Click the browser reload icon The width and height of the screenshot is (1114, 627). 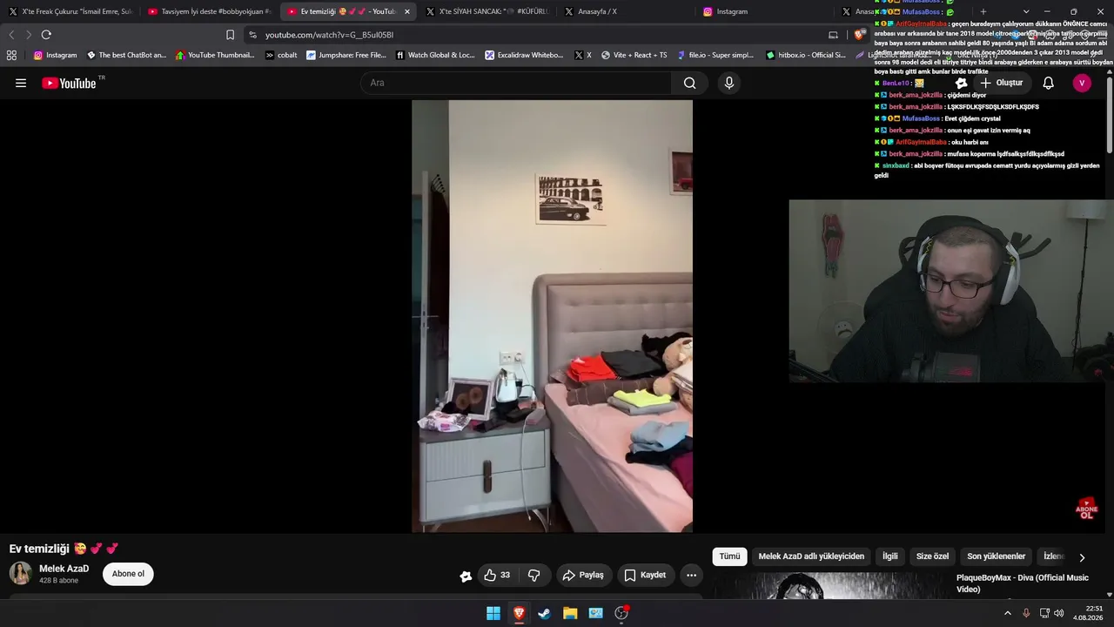[46, 35]
